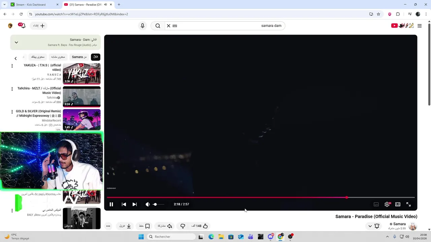Open notification bell dropdown for Samara channel
The height and width of the screenshot is (242, 431).
(374, 226)
